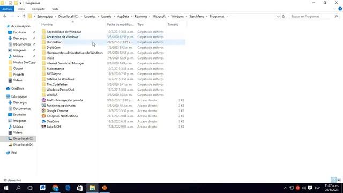Image resolution: width=343 pixels, height=193 pixels.
Task: Show hidden system tray icons
Action: pos(286,188)
